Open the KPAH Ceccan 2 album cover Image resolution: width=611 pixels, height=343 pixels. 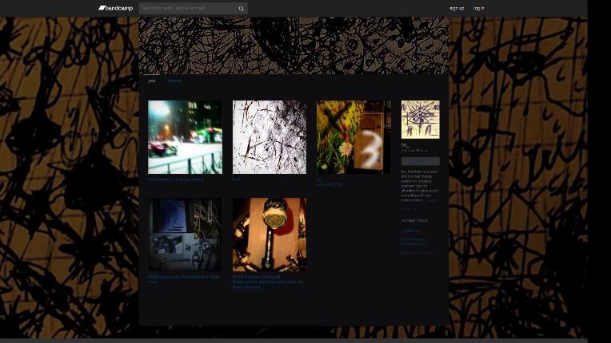(x=185, y=235)
